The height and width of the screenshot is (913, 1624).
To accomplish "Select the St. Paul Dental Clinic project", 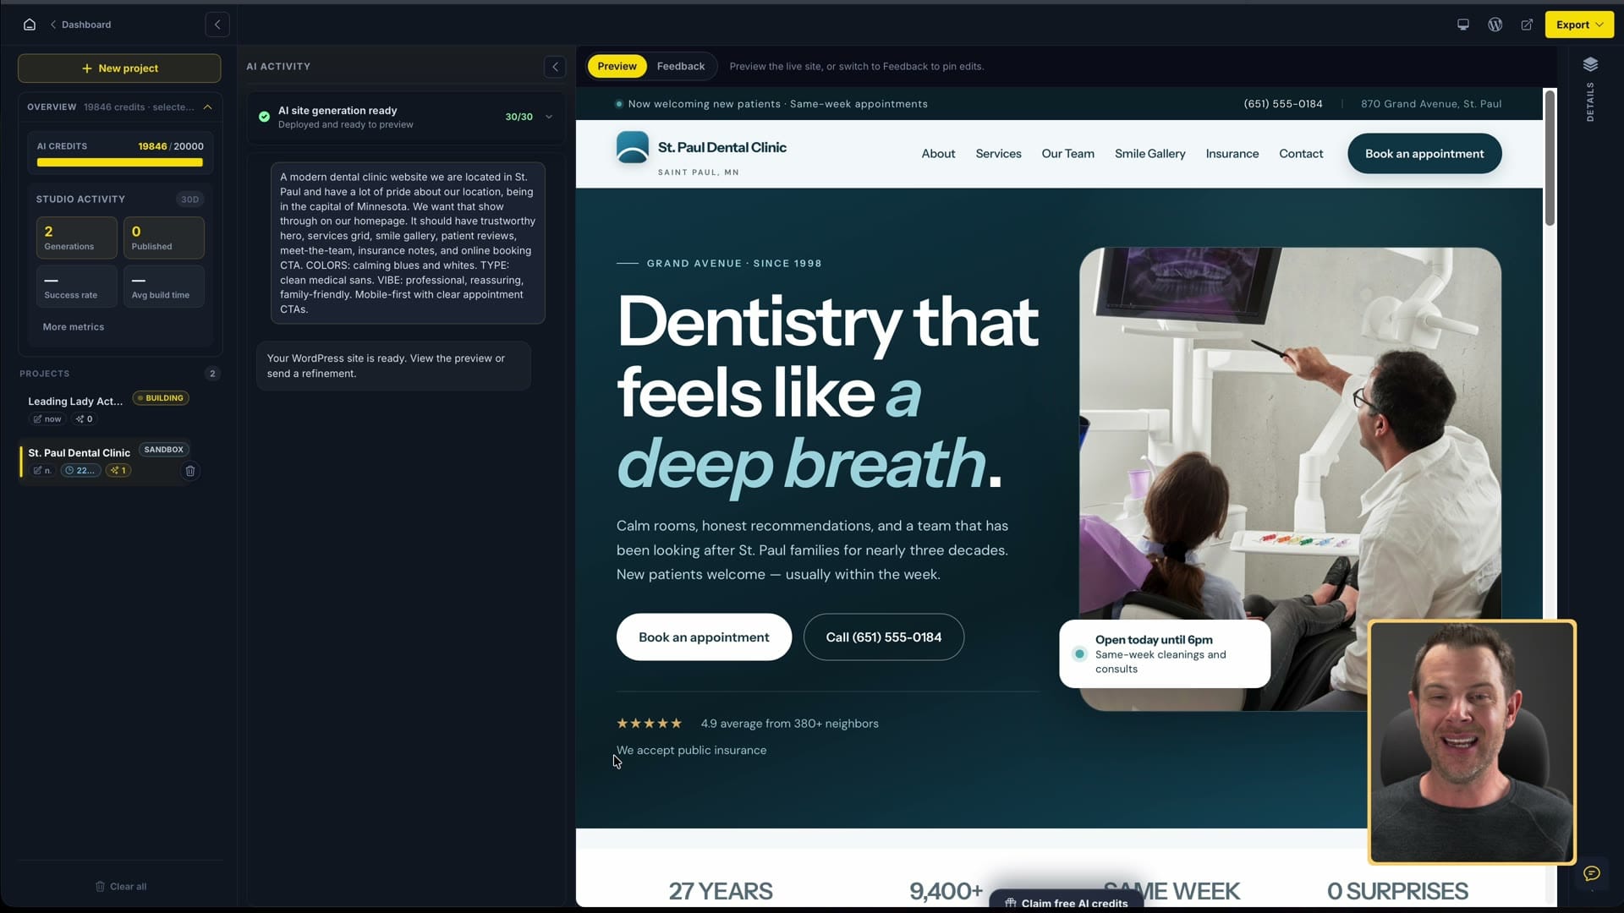I will (80, 453).
